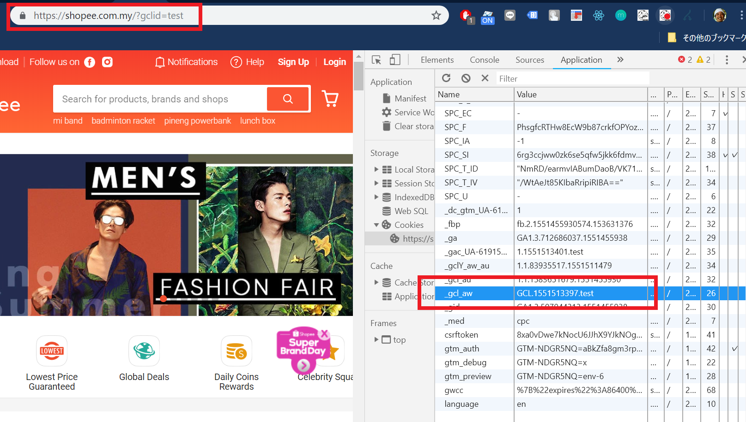Click the cookie Filter input field
The width and height of the screenshot is (746, 422).
[572, 79]
